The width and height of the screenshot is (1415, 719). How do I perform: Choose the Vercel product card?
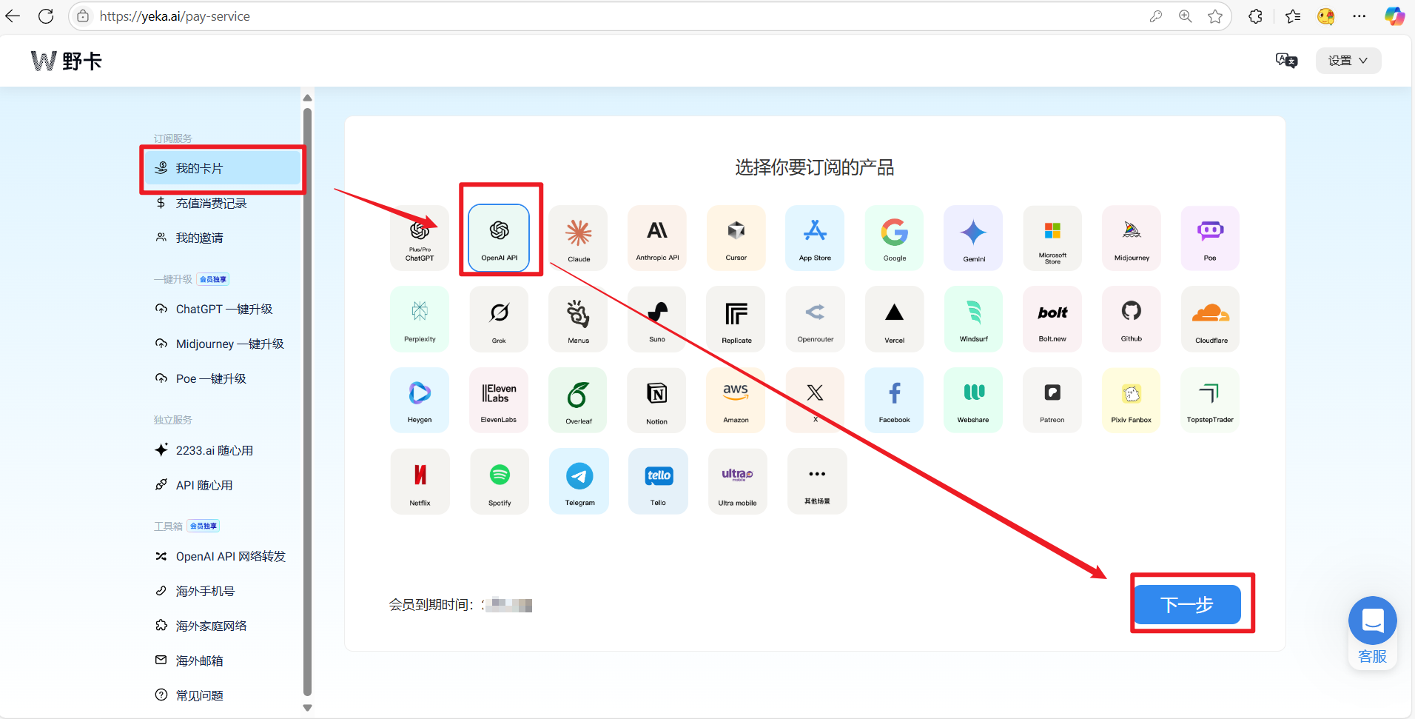click(x=894, y=319)
